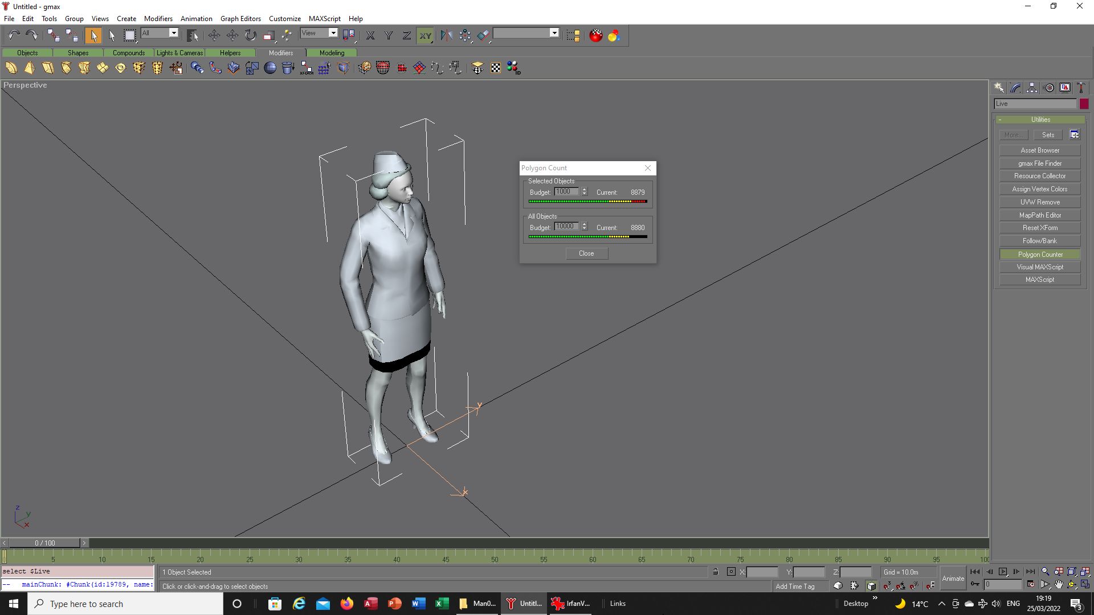Toggle the XY axis constraint
The image size is (1094, 615).
click(x=425, y=35)
